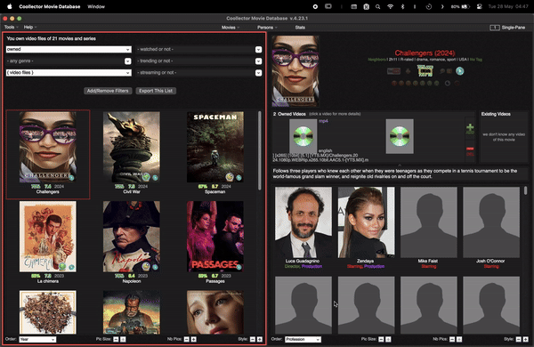Open the '( video files )' dropdown
Screen dimensions: 534x347
(x=69, y=73)
